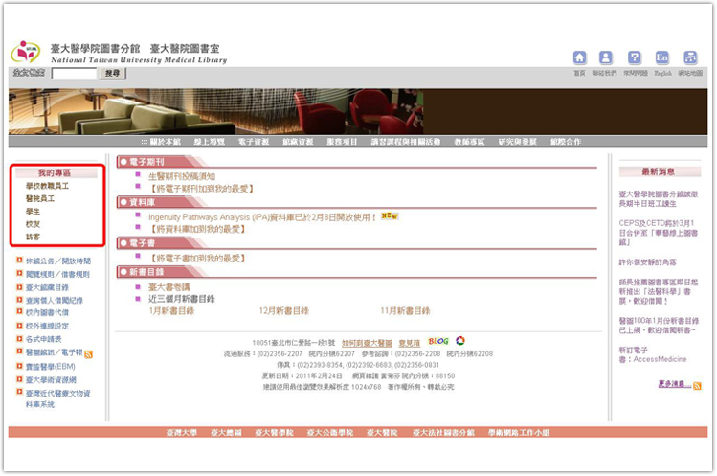Click the 資料庫 section header

tap(143, 203)
